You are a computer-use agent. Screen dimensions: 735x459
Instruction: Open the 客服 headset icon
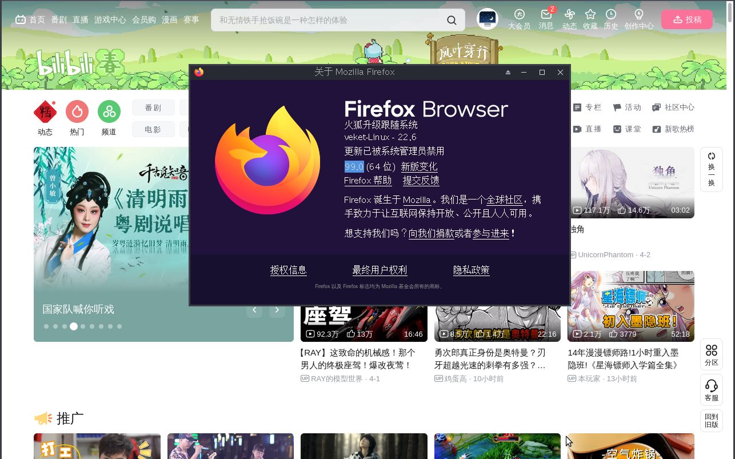point(712,390)
